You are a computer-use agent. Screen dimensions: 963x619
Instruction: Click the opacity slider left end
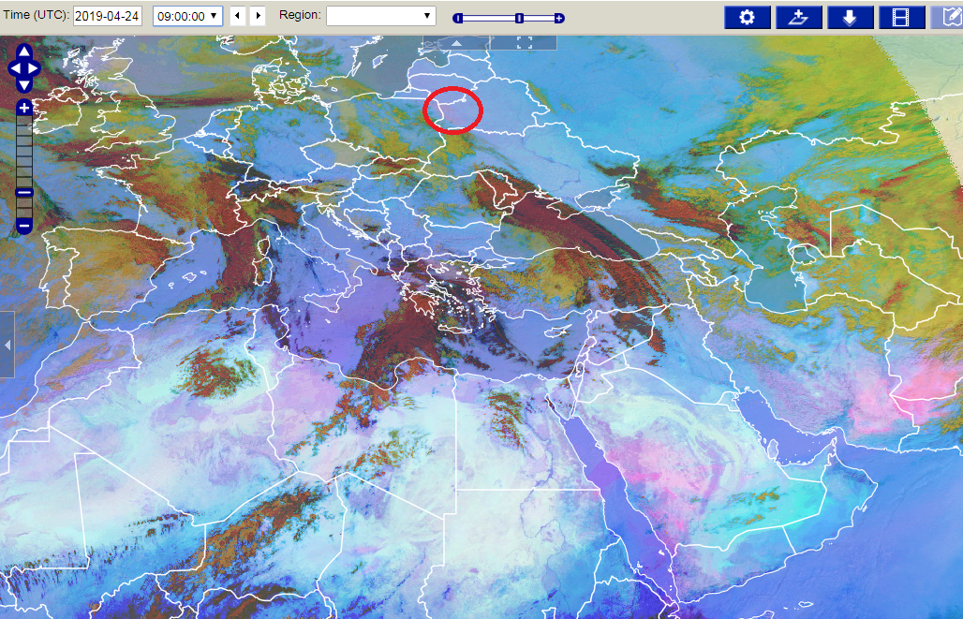click(457, 19)
